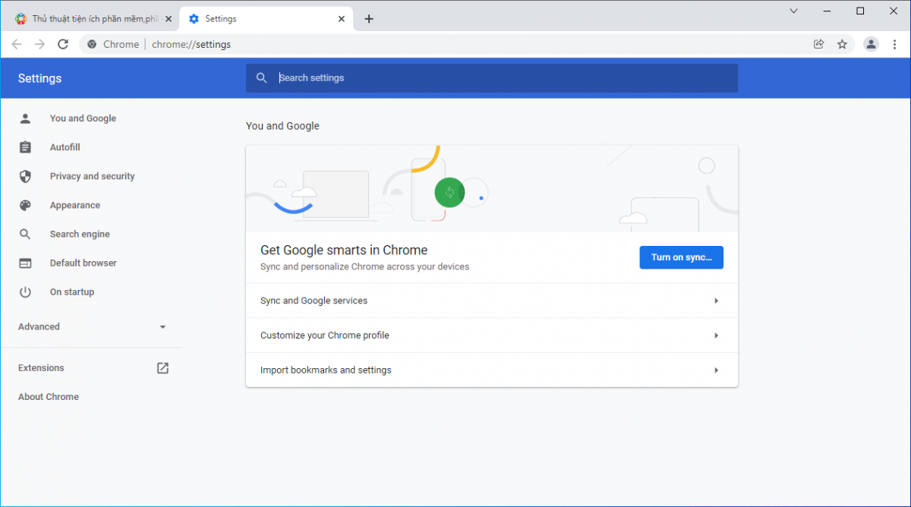Click the bookmark star icon
911x507 pixels.
pyautogui.click(x=842, y=44)
